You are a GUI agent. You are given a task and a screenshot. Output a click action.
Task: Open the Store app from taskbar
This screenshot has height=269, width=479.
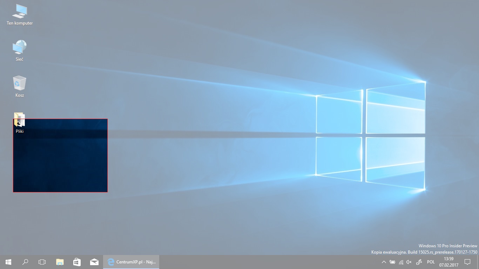pos(77,262)
